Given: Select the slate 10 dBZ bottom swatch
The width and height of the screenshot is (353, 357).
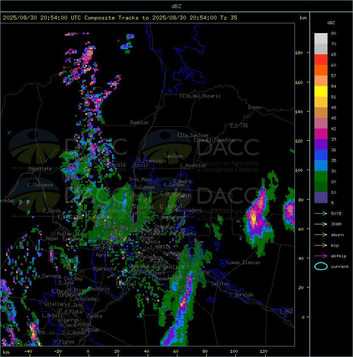Looking at the screenshot, I should pyautogui.click(x=321, y=198).
